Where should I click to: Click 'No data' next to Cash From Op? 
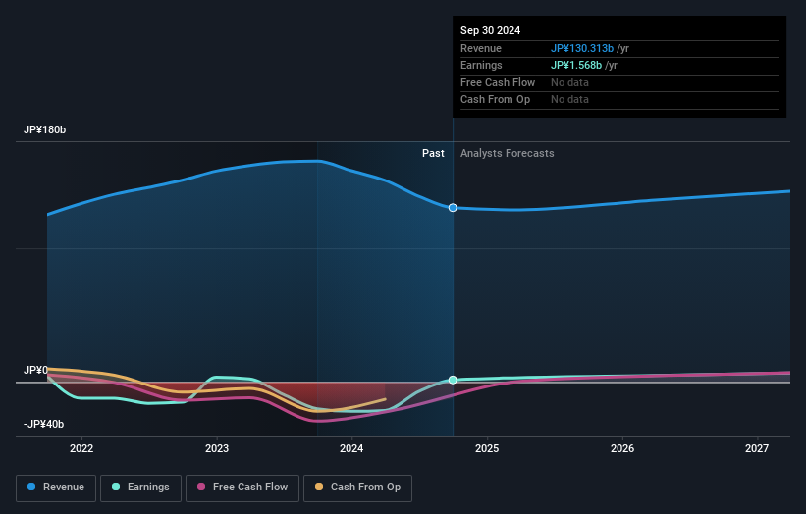pyautogui.click(x=569, y=100)
